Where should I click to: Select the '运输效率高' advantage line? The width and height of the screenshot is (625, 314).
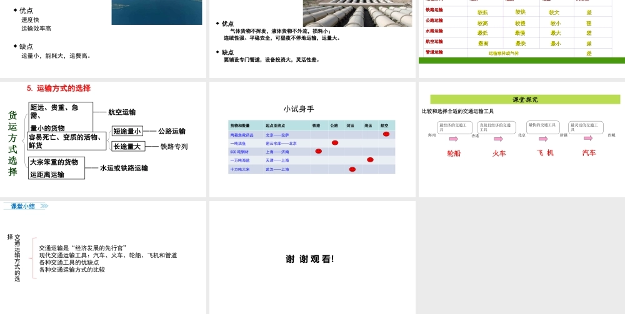(x=36, y=29)
